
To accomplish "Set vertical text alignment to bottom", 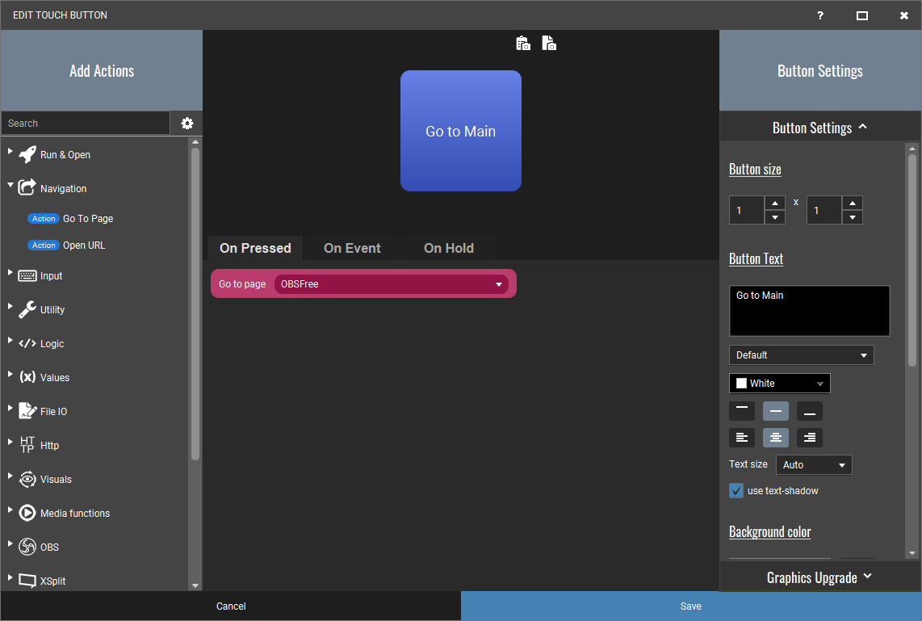I will tap(810, 411).
